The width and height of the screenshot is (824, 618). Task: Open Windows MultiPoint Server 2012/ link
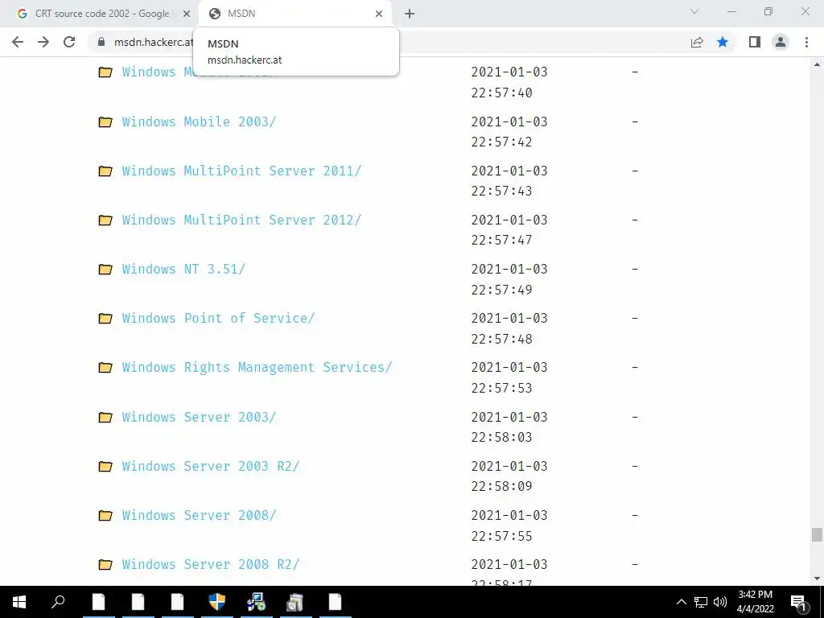click(241, 220)
